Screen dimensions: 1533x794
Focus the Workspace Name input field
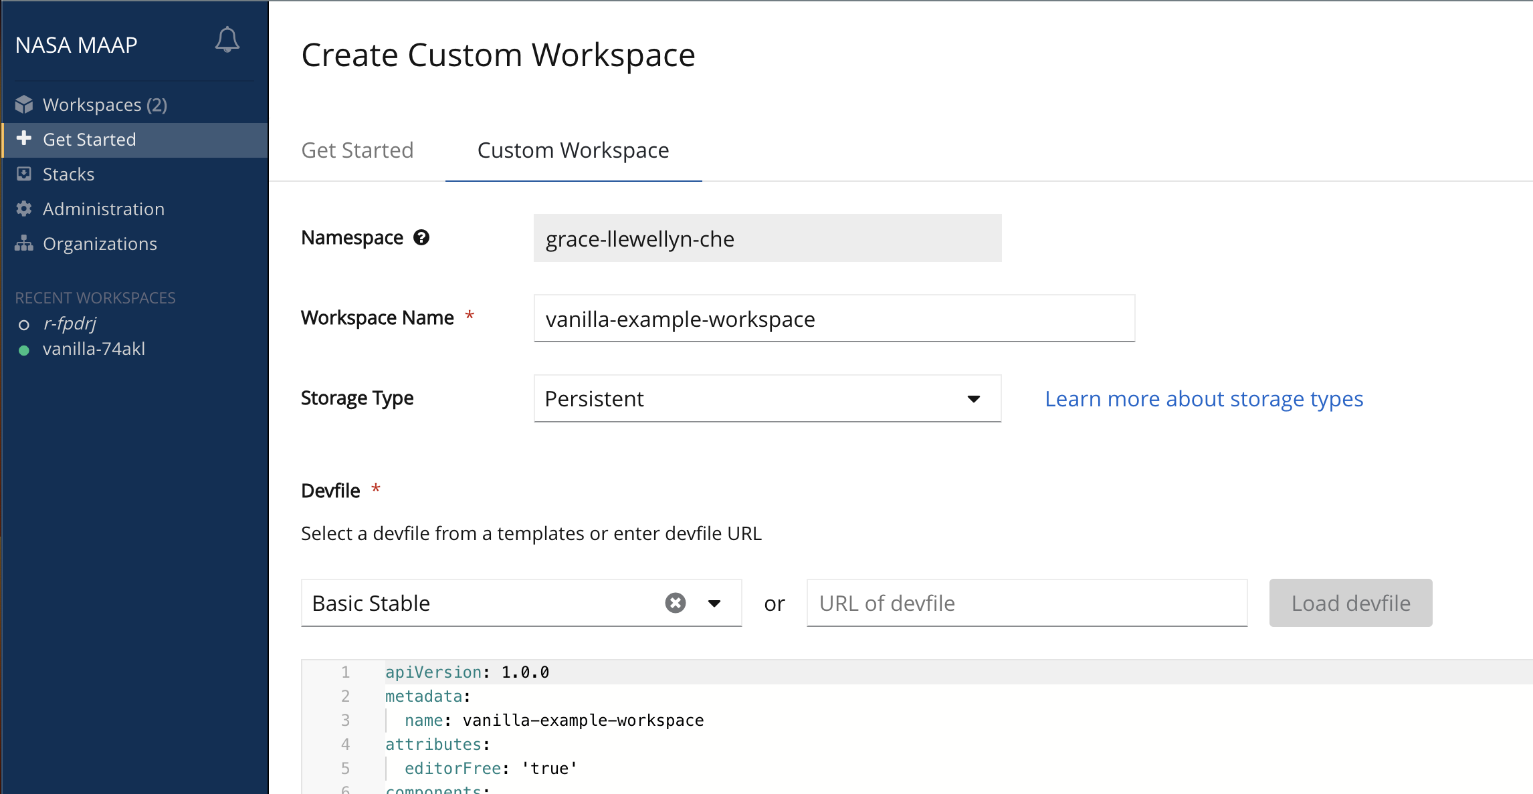point(834,318)
